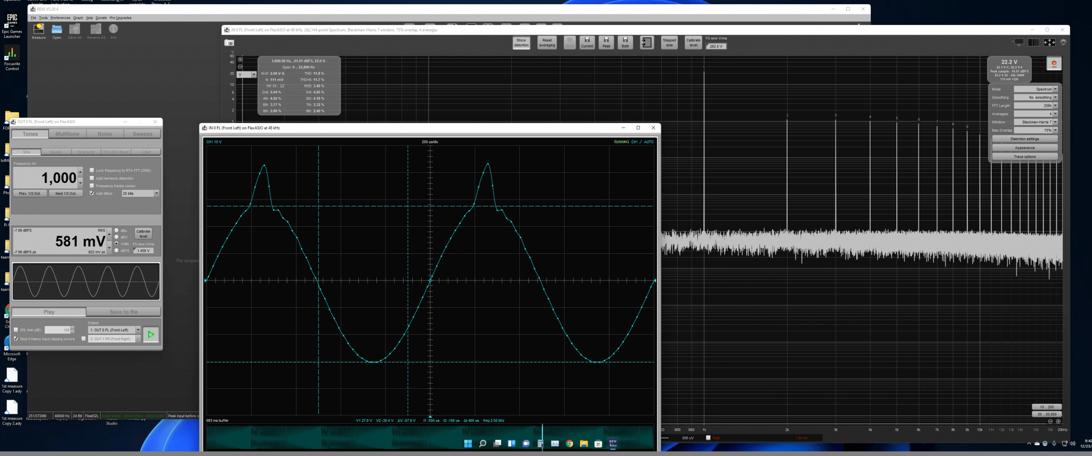Open Preferences menu in REW

tap(60, 18)
